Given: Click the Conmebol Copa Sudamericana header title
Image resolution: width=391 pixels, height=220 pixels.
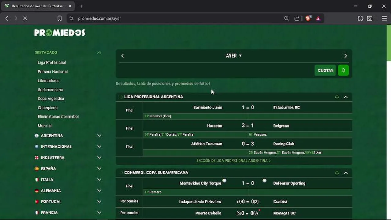Looking at the screenshot, I should click(156, 173).
